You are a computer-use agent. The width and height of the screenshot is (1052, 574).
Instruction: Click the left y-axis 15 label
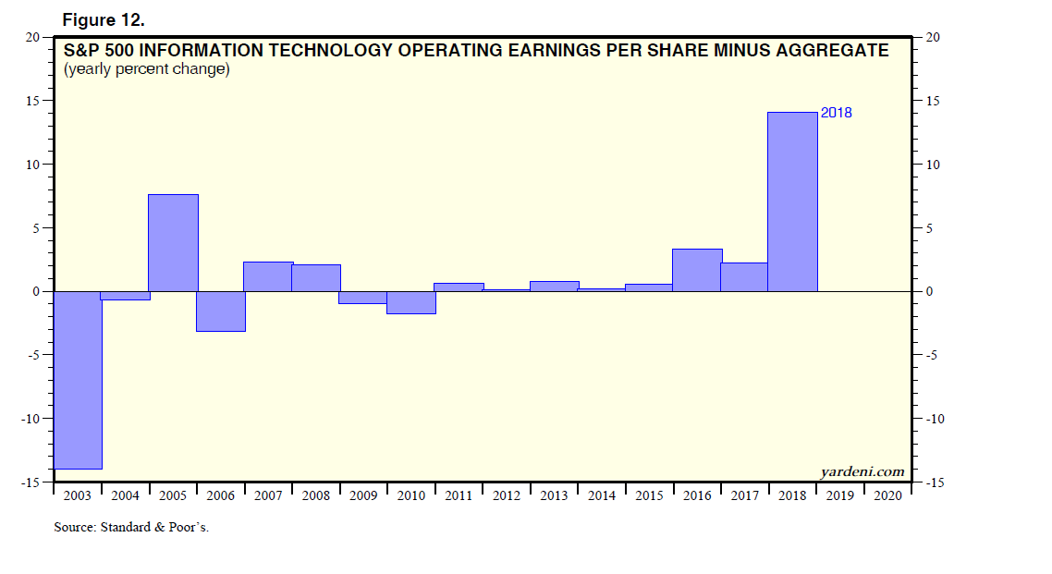[x=33, y=101]
